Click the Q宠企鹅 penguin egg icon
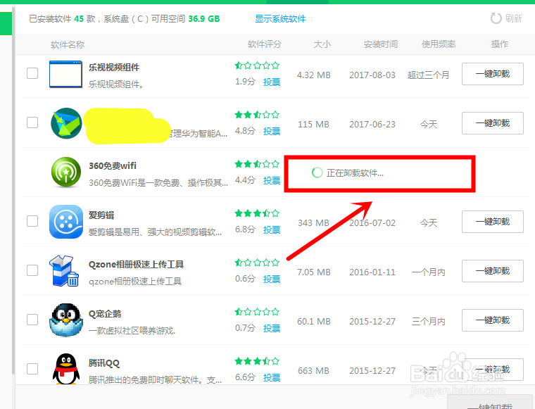This screenshot has width=535, height=409. [66, 320]
